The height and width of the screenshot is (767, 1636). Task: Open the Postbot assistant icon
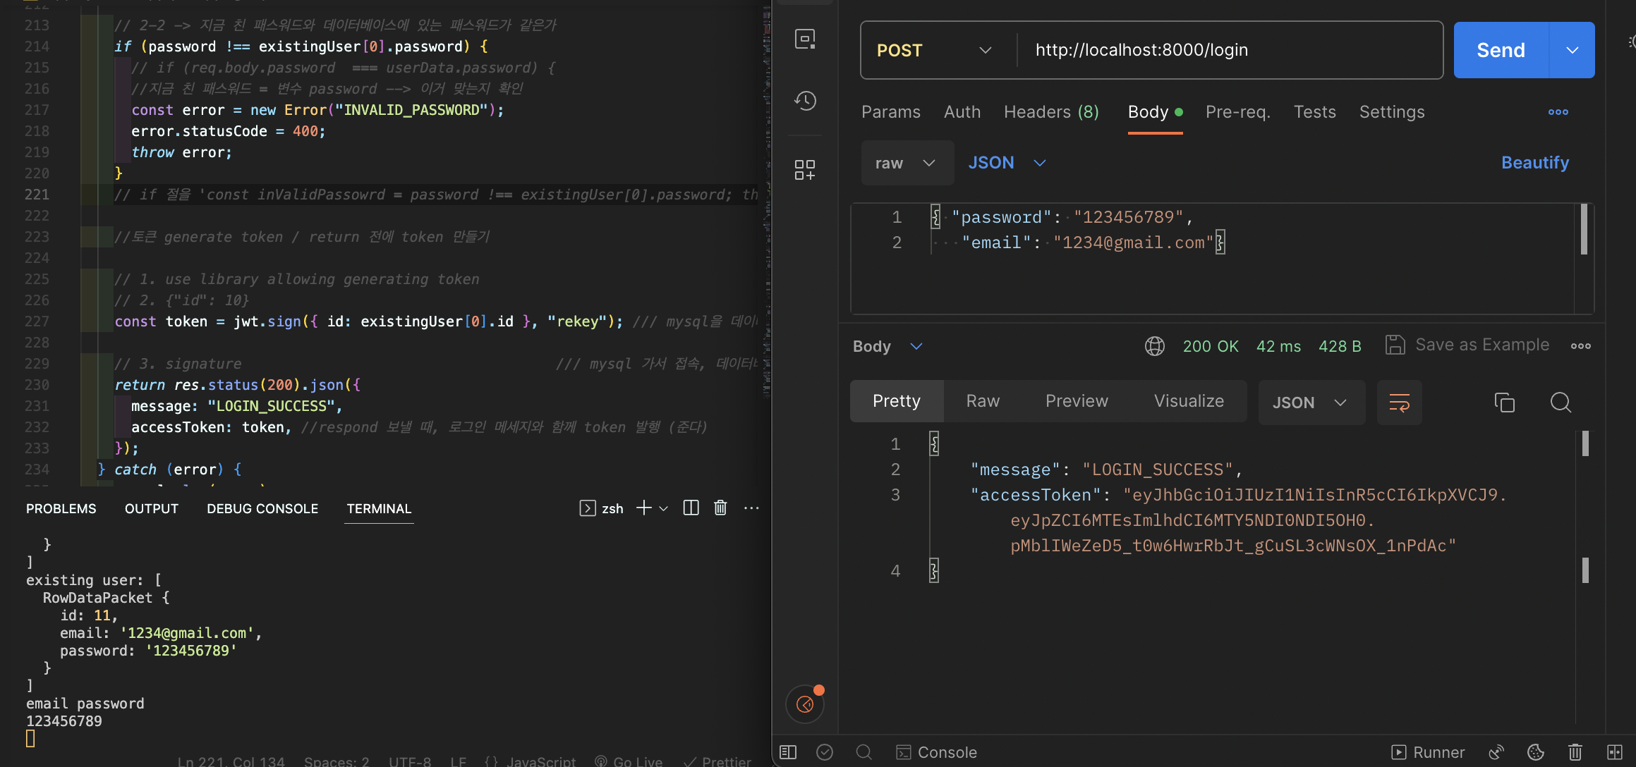[805, 704]
